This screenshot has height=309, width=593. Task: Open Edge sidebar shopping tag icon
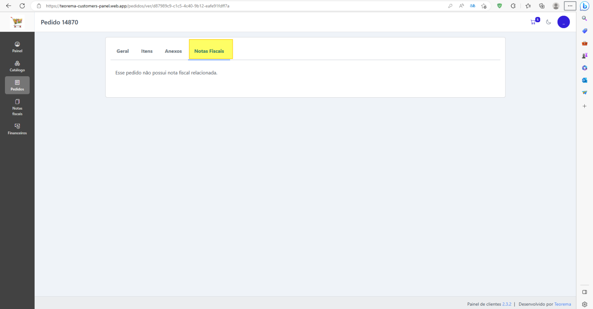click(584, 31)
